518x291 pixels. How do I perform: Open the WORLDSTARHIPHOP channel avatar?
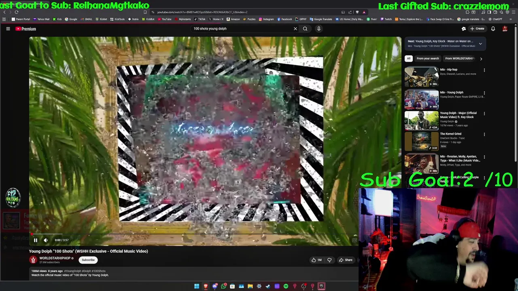click(33, 260)
